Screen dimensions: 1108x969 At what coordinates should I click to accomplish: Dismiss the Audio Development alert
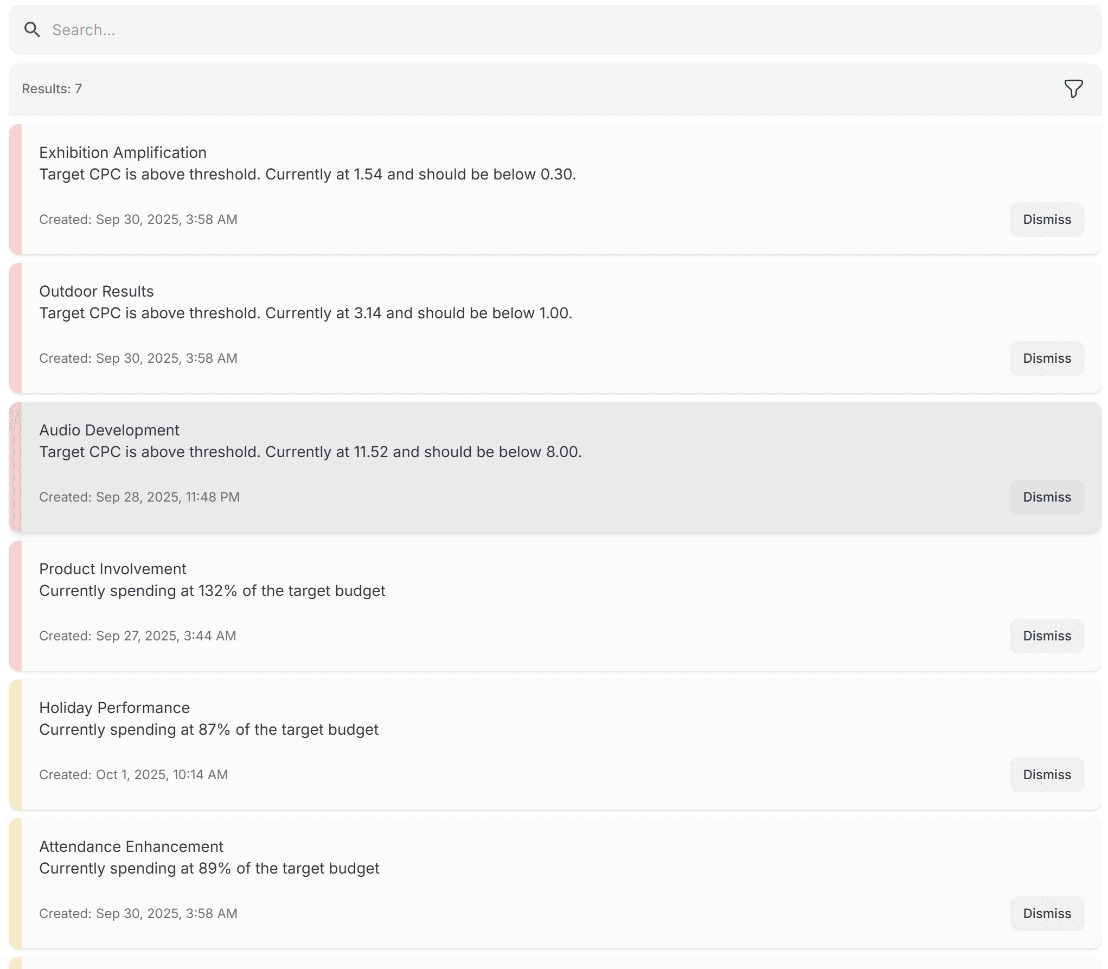[1046, 497]
